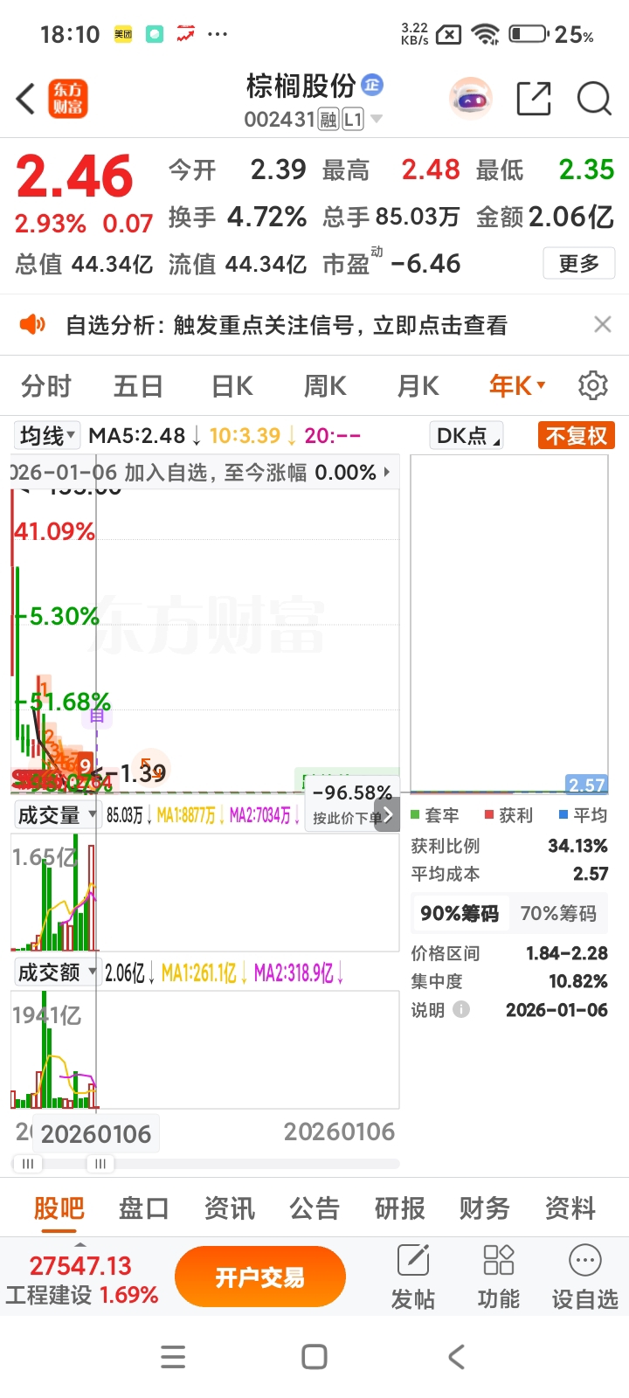629x1398 pixels.
Task: Tap the orange speaker announcement icon
Action: point(32,325)
